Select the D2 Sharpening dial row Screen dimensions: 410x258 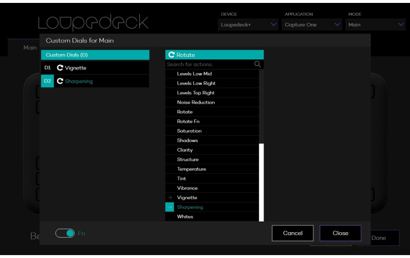point(95,81)
